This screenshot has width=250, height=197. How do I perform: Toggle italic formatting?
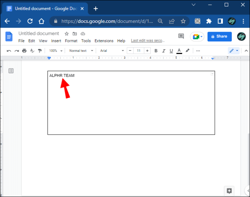point(164,51)
